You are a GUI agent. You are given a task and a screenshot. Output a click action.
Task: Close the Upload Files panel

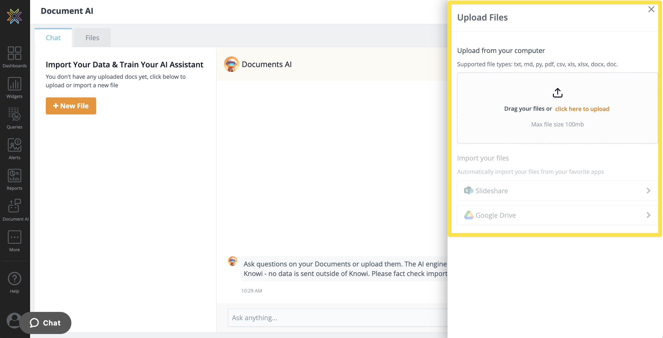(651, 9)
